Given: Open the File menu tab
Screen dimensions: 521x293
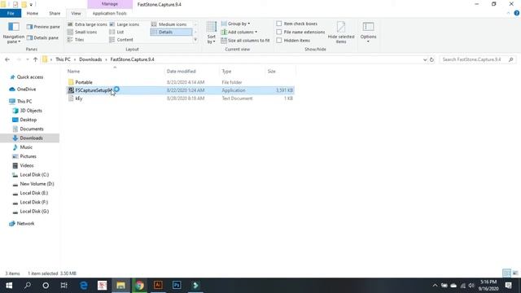Looking at the screenshot, I should [11, 13].
